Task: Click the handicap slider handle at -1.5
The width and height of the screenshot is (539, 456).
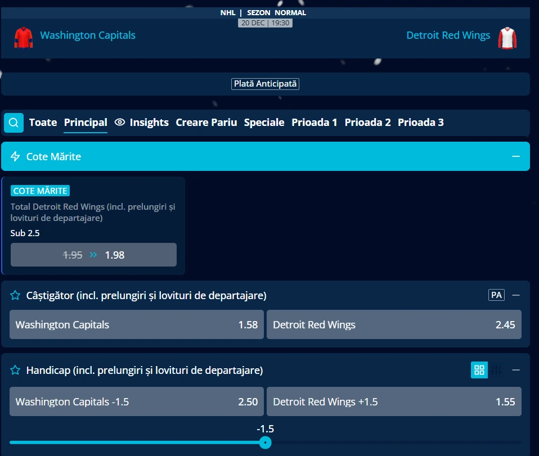Action: [266, 443]
